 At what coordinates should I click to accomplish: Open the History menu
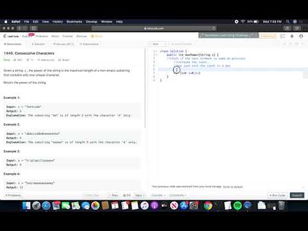tap(58, 22)
